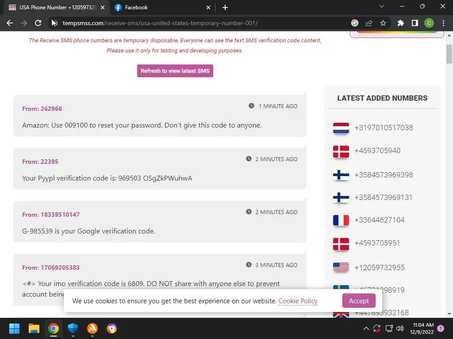The height and width of the screenshot is (339, 453).
Task: Click the sender From: 18339510147
Action: [x=51, y=215]
